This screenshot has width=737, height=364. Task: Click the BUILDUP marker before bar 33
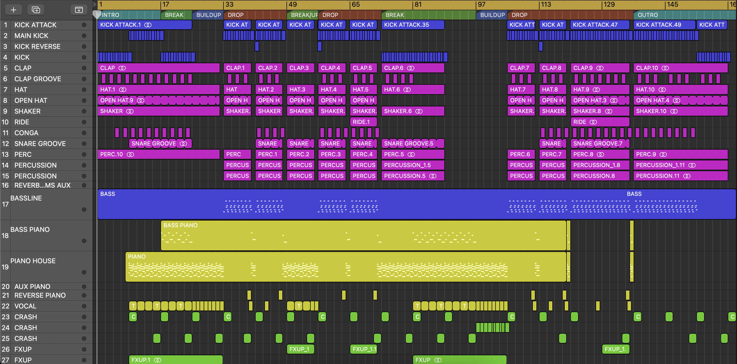coord(208,15)
